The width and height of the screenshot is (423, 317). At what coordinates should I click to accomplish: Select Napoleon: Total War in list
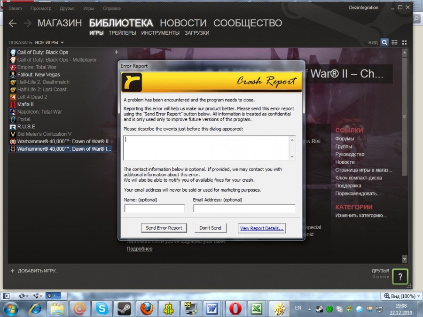[x=39, y=112]
